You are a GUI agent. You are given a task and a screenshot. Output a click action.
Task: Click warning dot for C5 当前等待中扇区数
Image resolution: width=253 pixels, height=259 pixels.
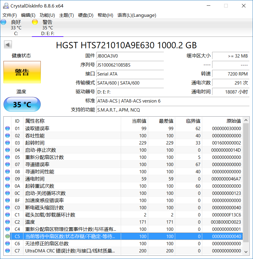(8, 237)
